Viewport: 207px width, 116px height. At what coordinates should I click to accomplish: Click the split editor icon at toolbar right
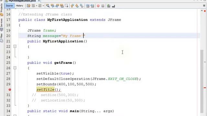pos(204,6)
